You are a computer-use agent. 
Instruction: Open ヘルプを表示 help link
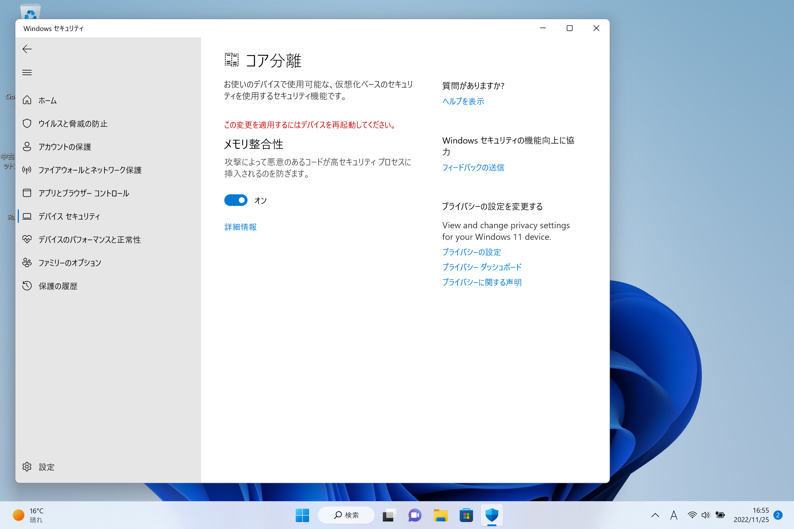tap(463, 102)
